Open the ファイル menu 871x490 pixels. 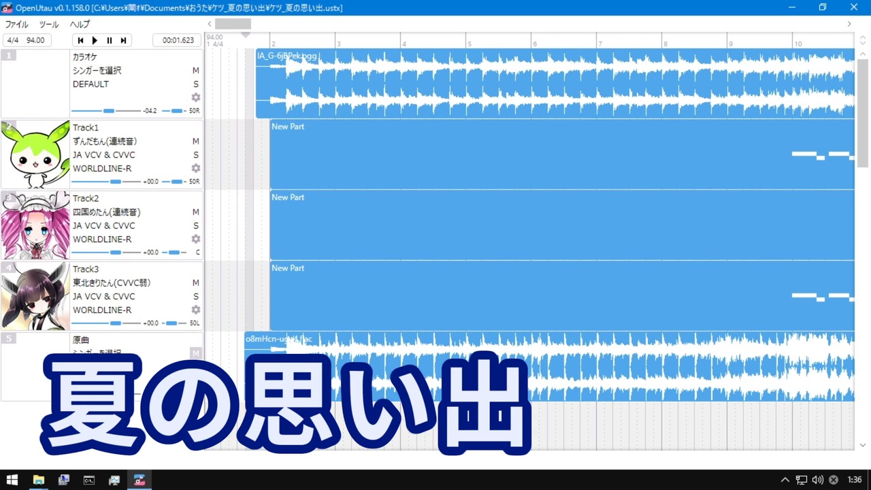coord(17,24)
